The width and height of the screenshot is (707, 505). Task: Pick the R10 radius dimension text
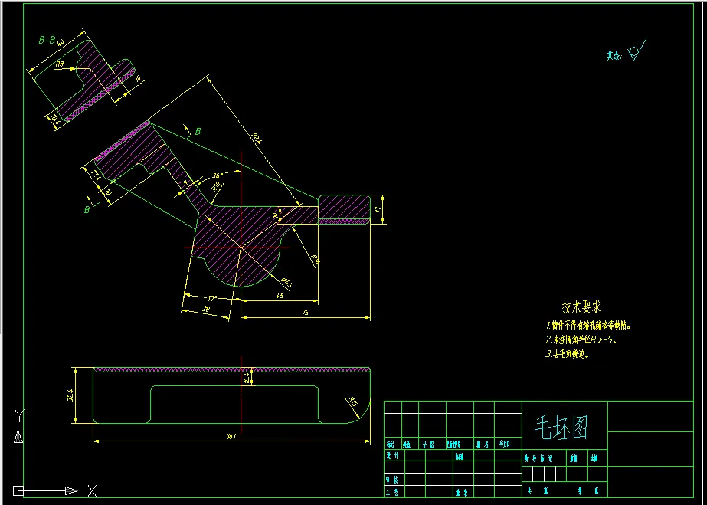coord(215,186)
